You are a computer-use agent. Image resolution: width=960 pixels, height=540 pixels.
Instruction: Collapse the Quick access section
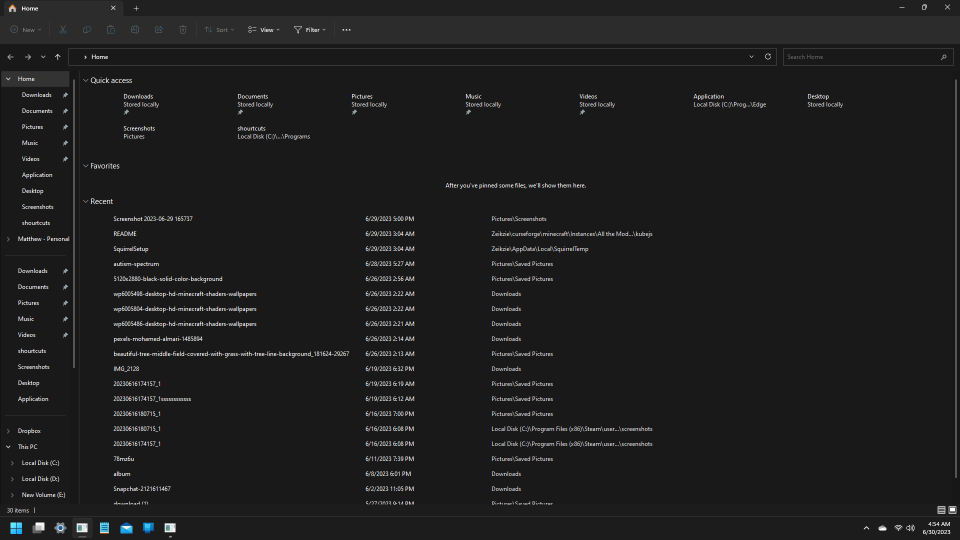(x=85, y=80)
